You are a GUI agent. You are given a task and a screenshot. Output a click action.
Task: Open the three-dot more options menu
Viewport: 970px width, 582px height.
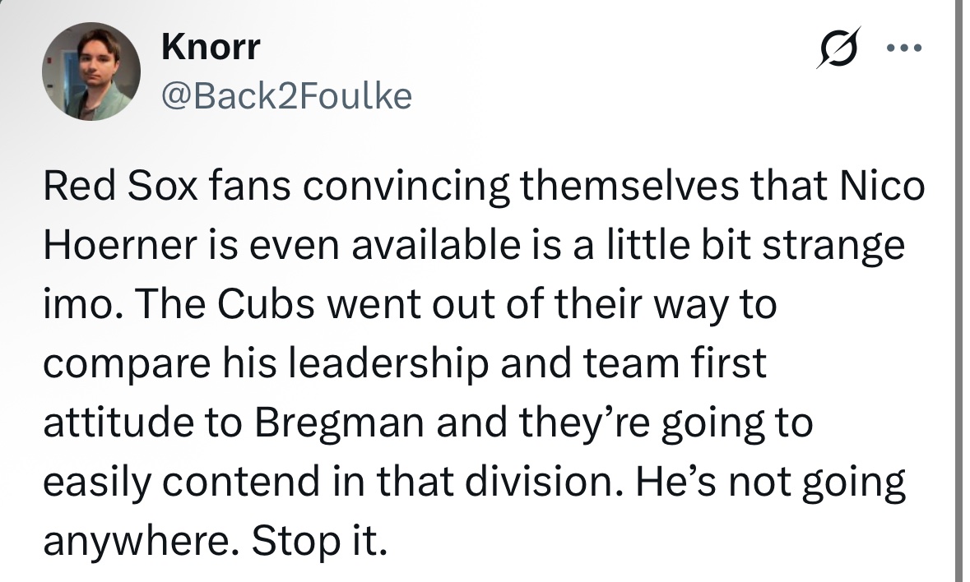point(904,48)
